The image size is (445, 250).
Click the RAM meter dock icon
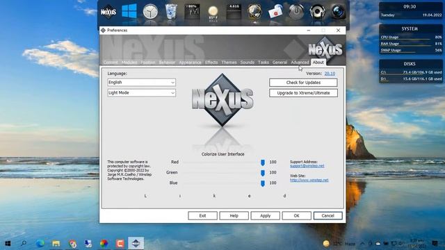pos(234,12)
